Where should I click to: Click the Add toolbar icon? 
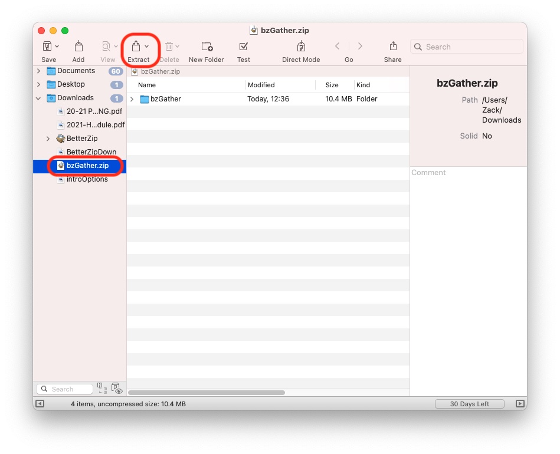tap(78, 46)
